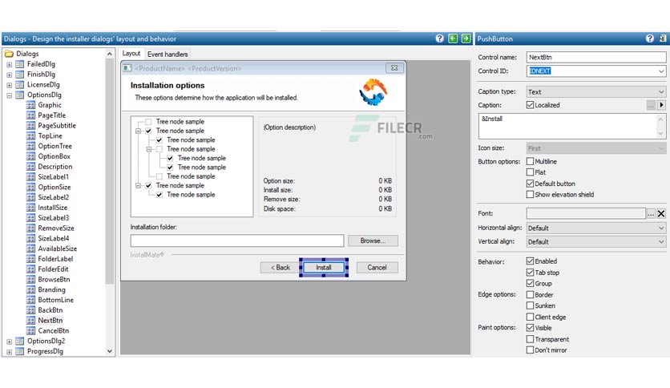Viewport: 670px width, 388px height.
Task: Select the PageTitle control icon
Action: point(30,115)
